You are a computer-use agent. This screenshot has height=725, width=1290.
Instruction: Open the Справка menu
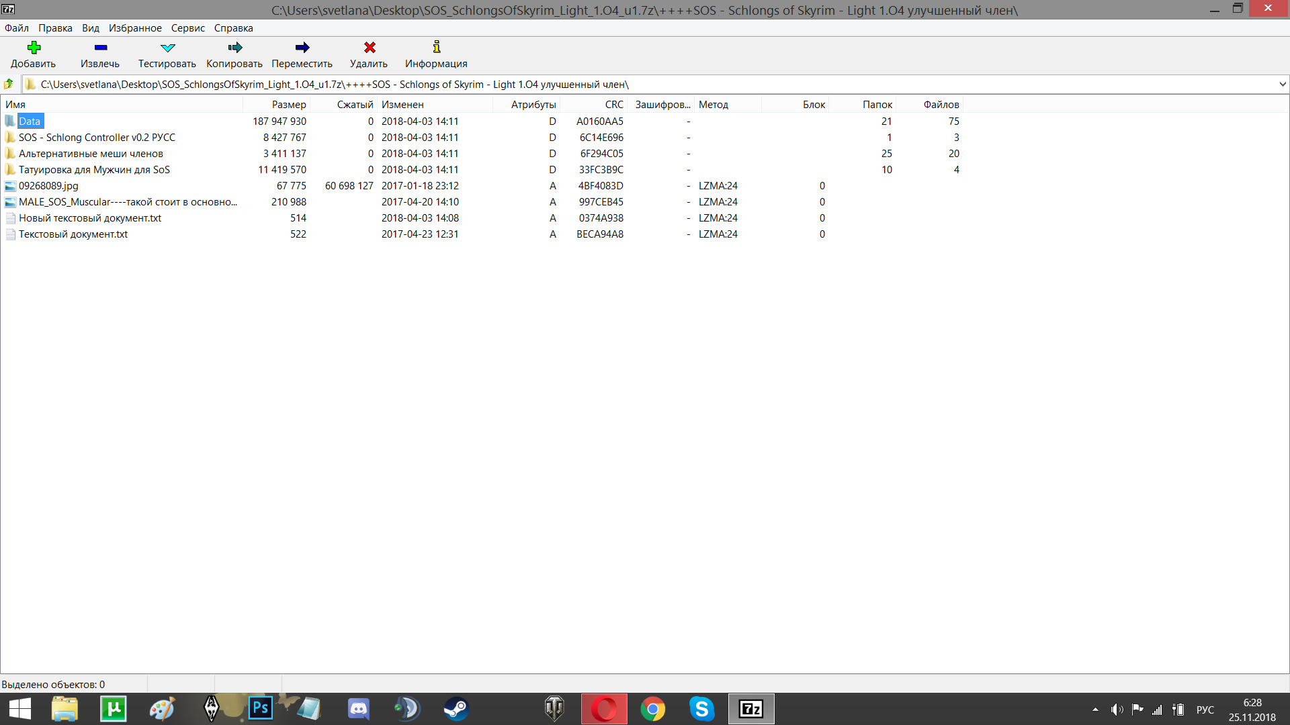tap(234, 28)
